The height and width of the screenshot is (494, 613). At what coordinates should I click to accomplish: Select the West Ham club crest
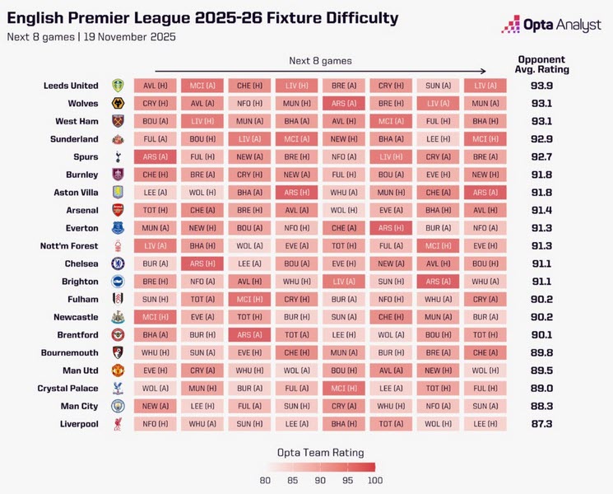pos(116,121)
